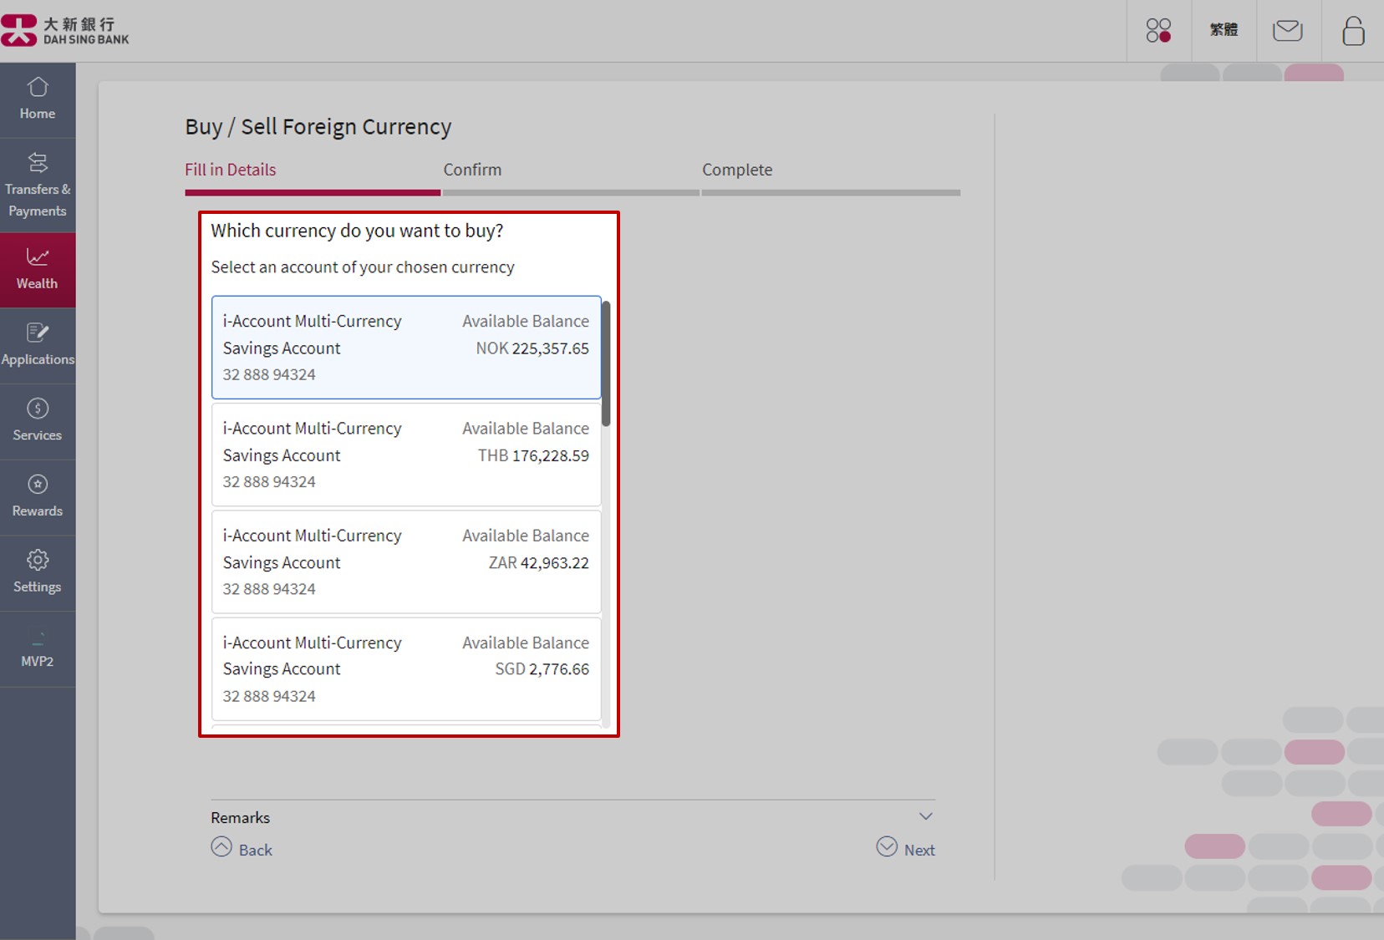Switch language to Traditional Chinese (繁體)
The height and width of the screenshot is (940, 1384).
click(1224, 30)
